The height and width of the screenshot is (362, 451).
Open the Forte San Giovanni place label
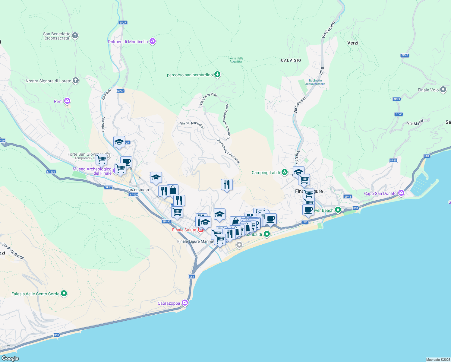pyautogui.click(x=85, y=154)
